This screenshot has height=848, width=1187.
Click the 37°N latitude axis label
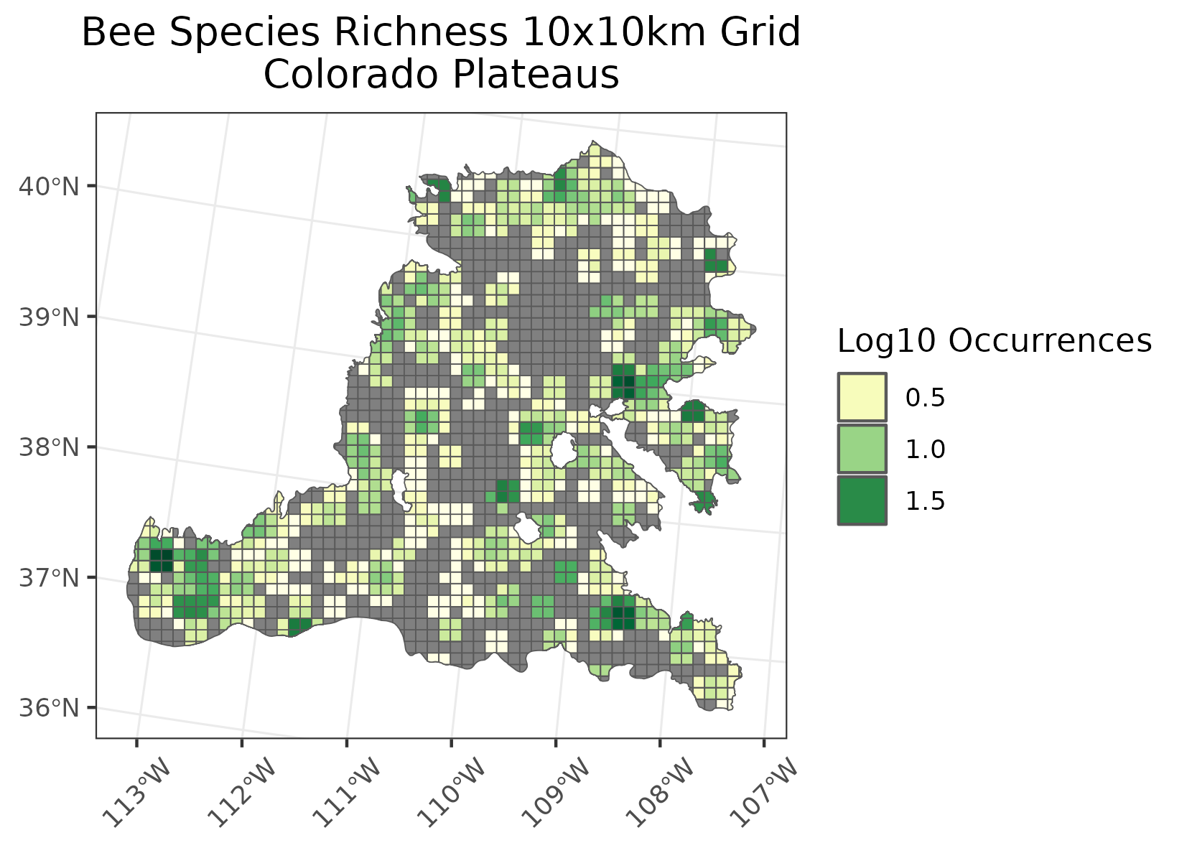coord(48,577)
